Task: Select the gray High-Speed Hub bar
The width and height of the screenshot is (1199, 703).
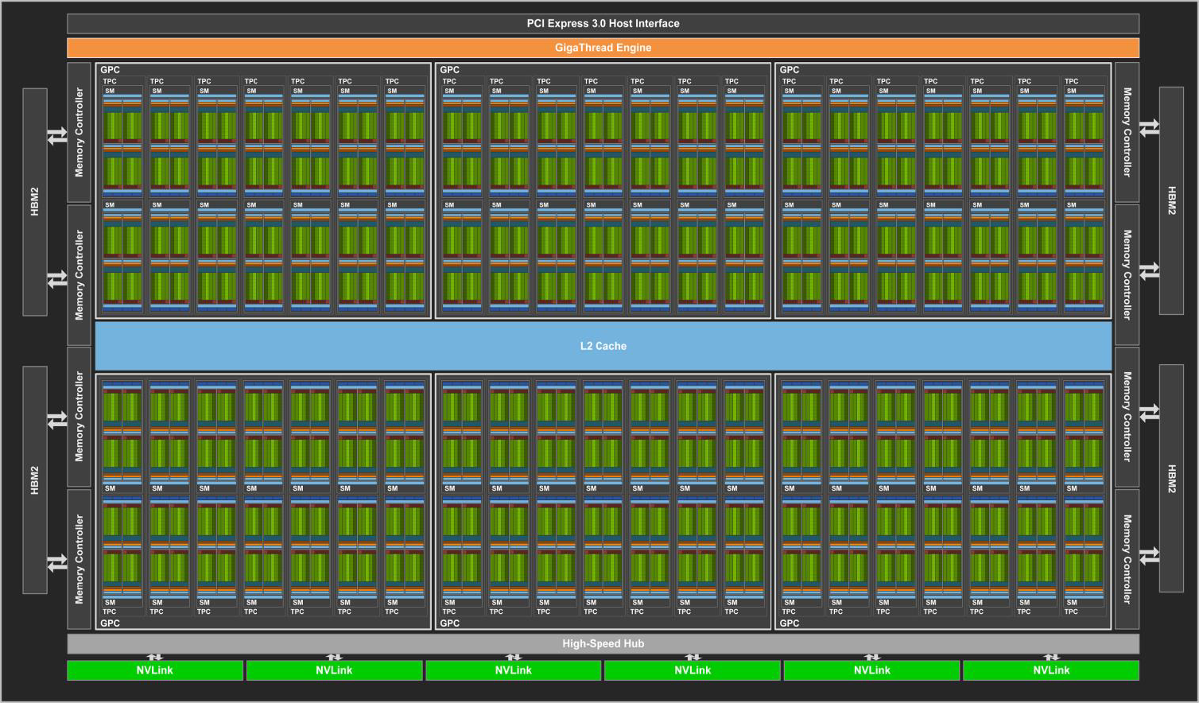Action: pos(603,643)
